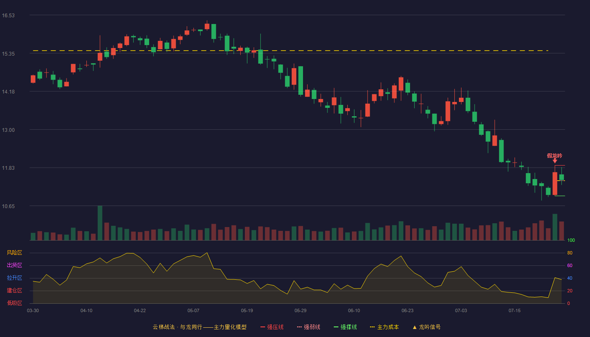The width and height of the screenshot is (590, 337).
Task: Click the green 100 indicator axis value
Action: 571,241
